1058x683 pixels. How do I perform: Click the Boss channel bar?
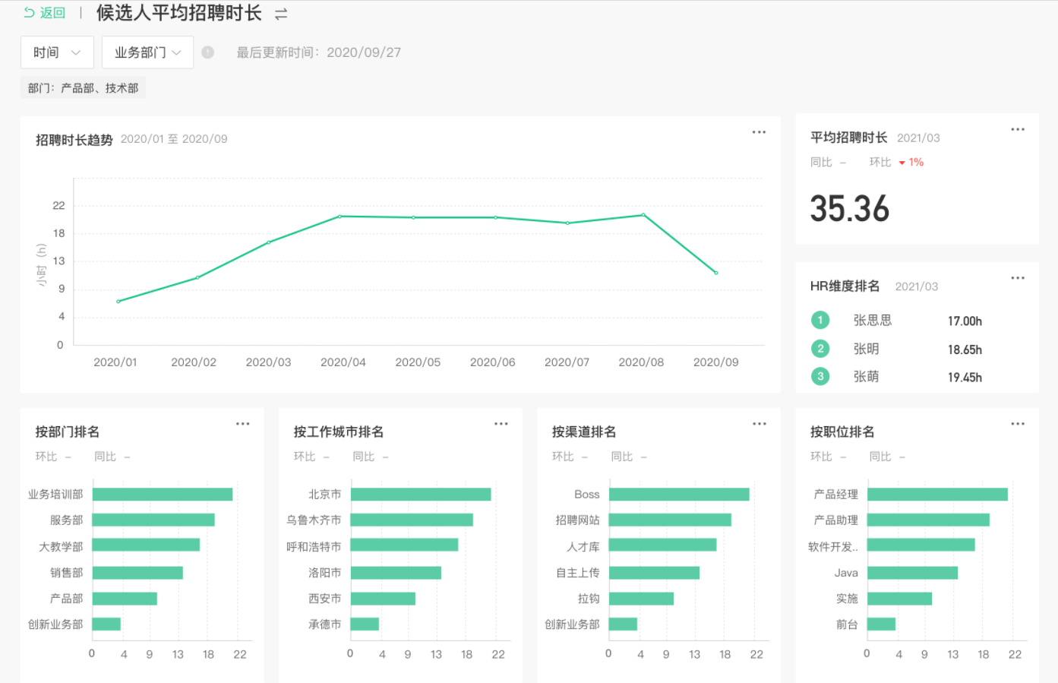click(679, 495)
